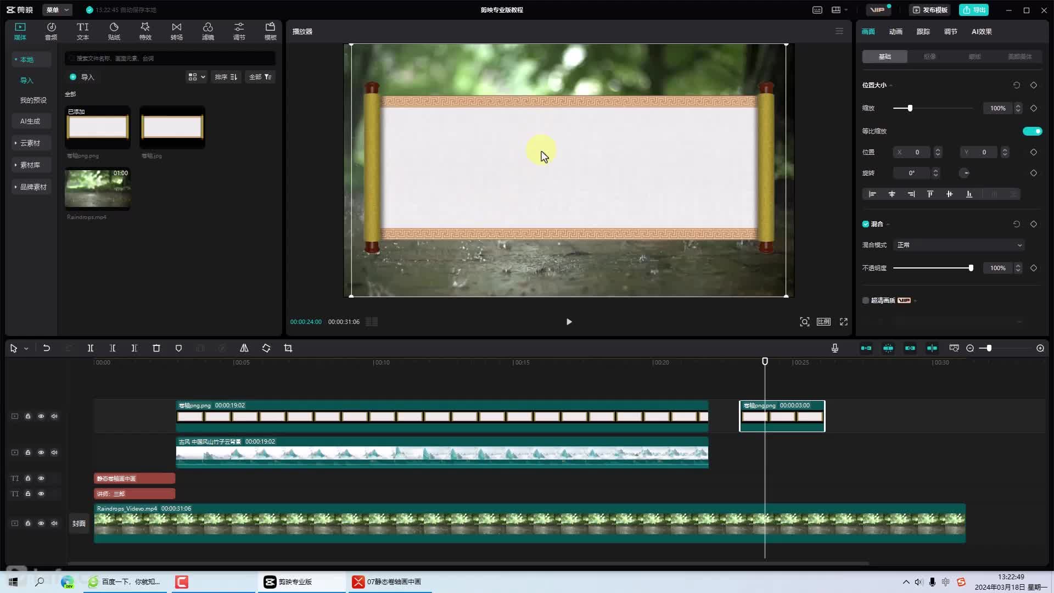Adjust the timeline zoom slider handle
The height and width of the screenshot is (593, 1054).
point(989,348)
